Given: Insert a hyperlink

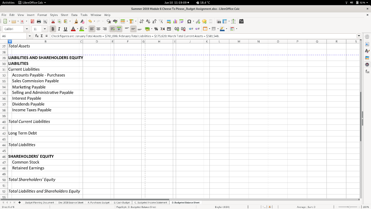Looking at the screenshot, I should [x=198, y=21].
